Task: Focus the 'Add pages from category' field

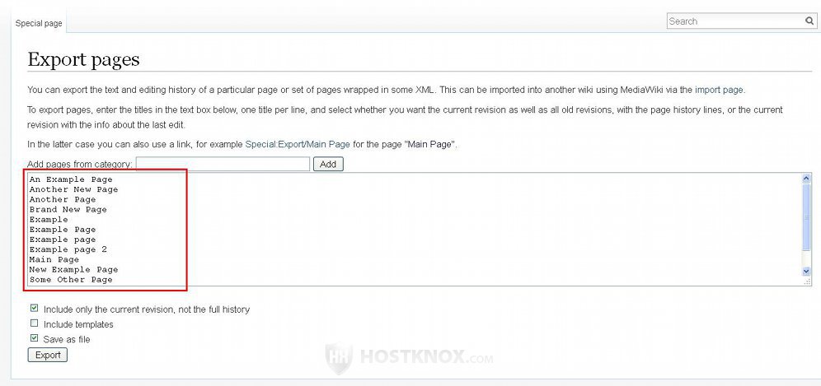Action: point(223,164)
